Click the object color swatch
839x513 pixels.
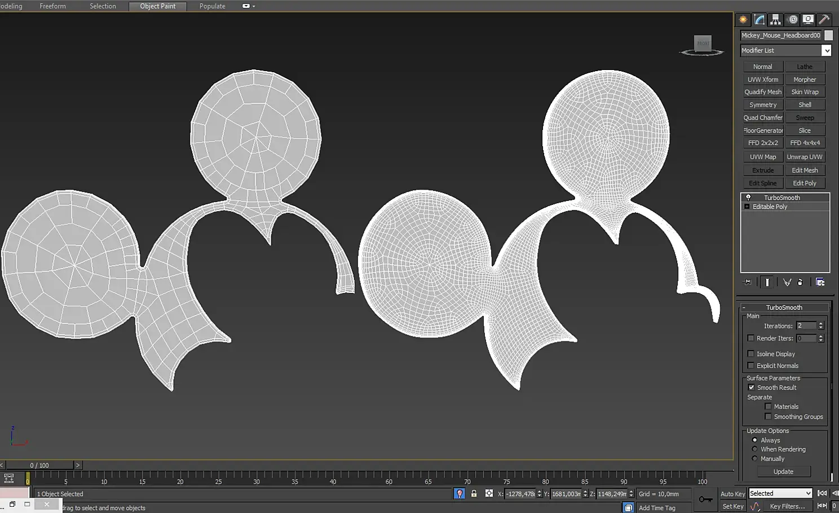click(x=828, y=35)
